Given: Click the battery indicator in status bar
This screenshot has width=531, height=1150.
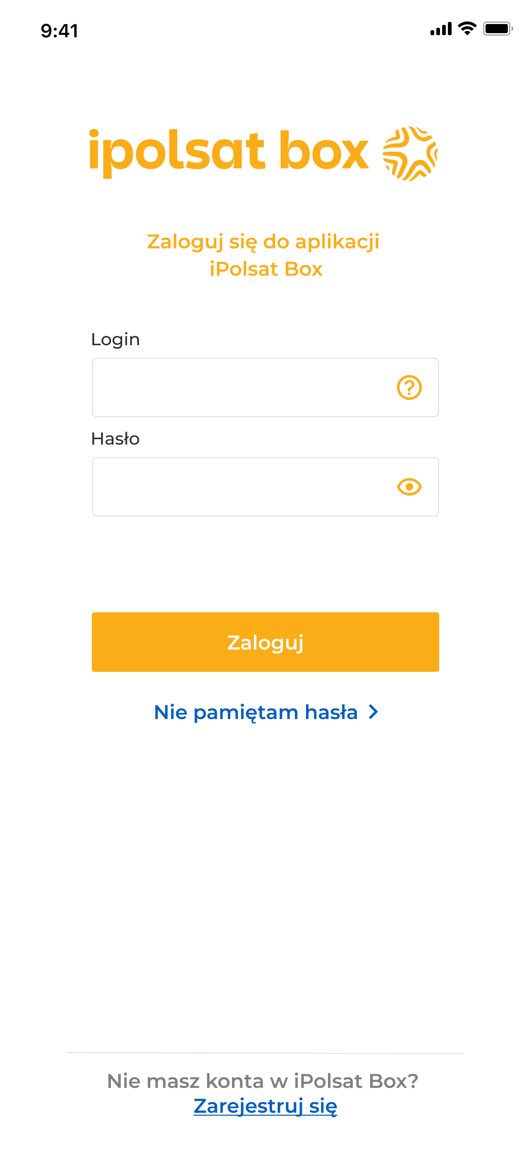Looking at the screenshot, I should click(497, 29).
